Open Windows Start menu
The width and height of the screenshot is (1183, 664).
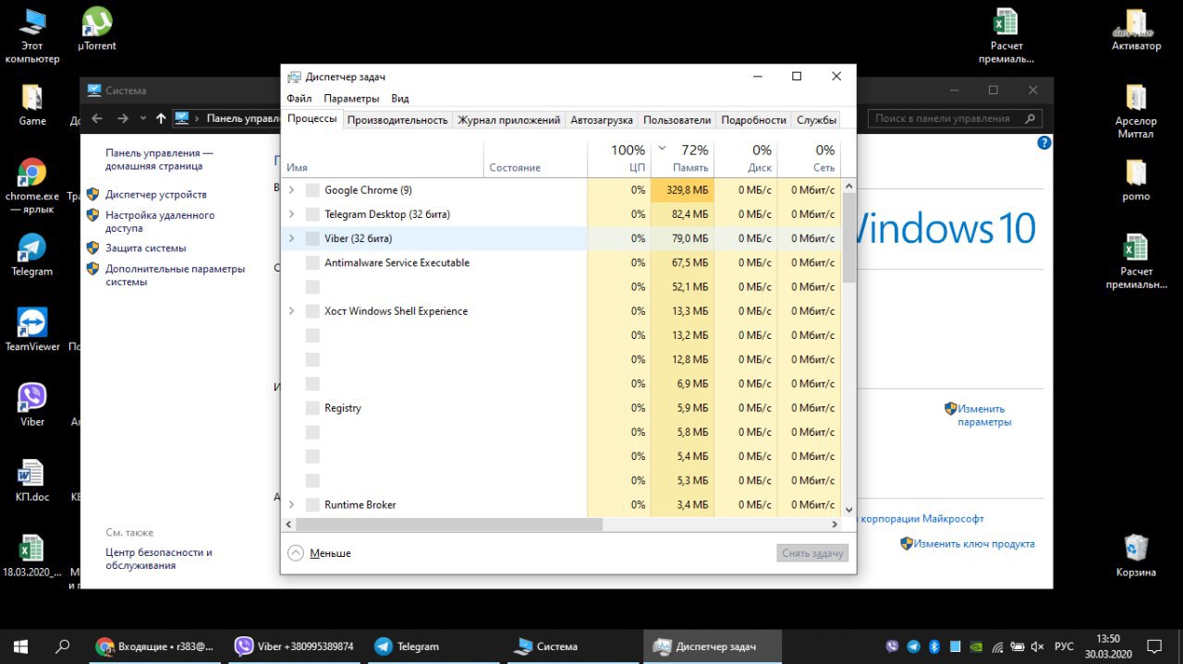(x=20, y=646)
